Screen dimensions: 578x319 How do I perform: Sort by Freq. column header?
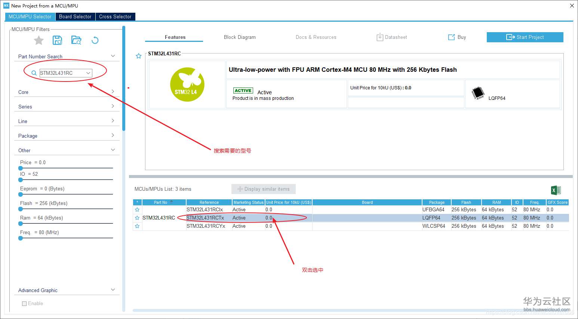[x=535, y=202]
